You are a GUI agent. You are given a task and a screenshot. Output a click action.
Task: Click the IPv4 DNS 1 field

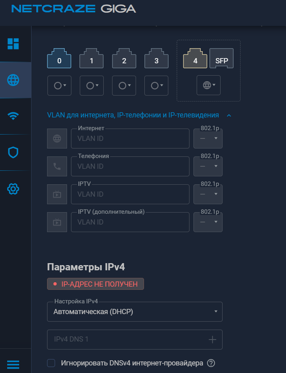(135, 340)
